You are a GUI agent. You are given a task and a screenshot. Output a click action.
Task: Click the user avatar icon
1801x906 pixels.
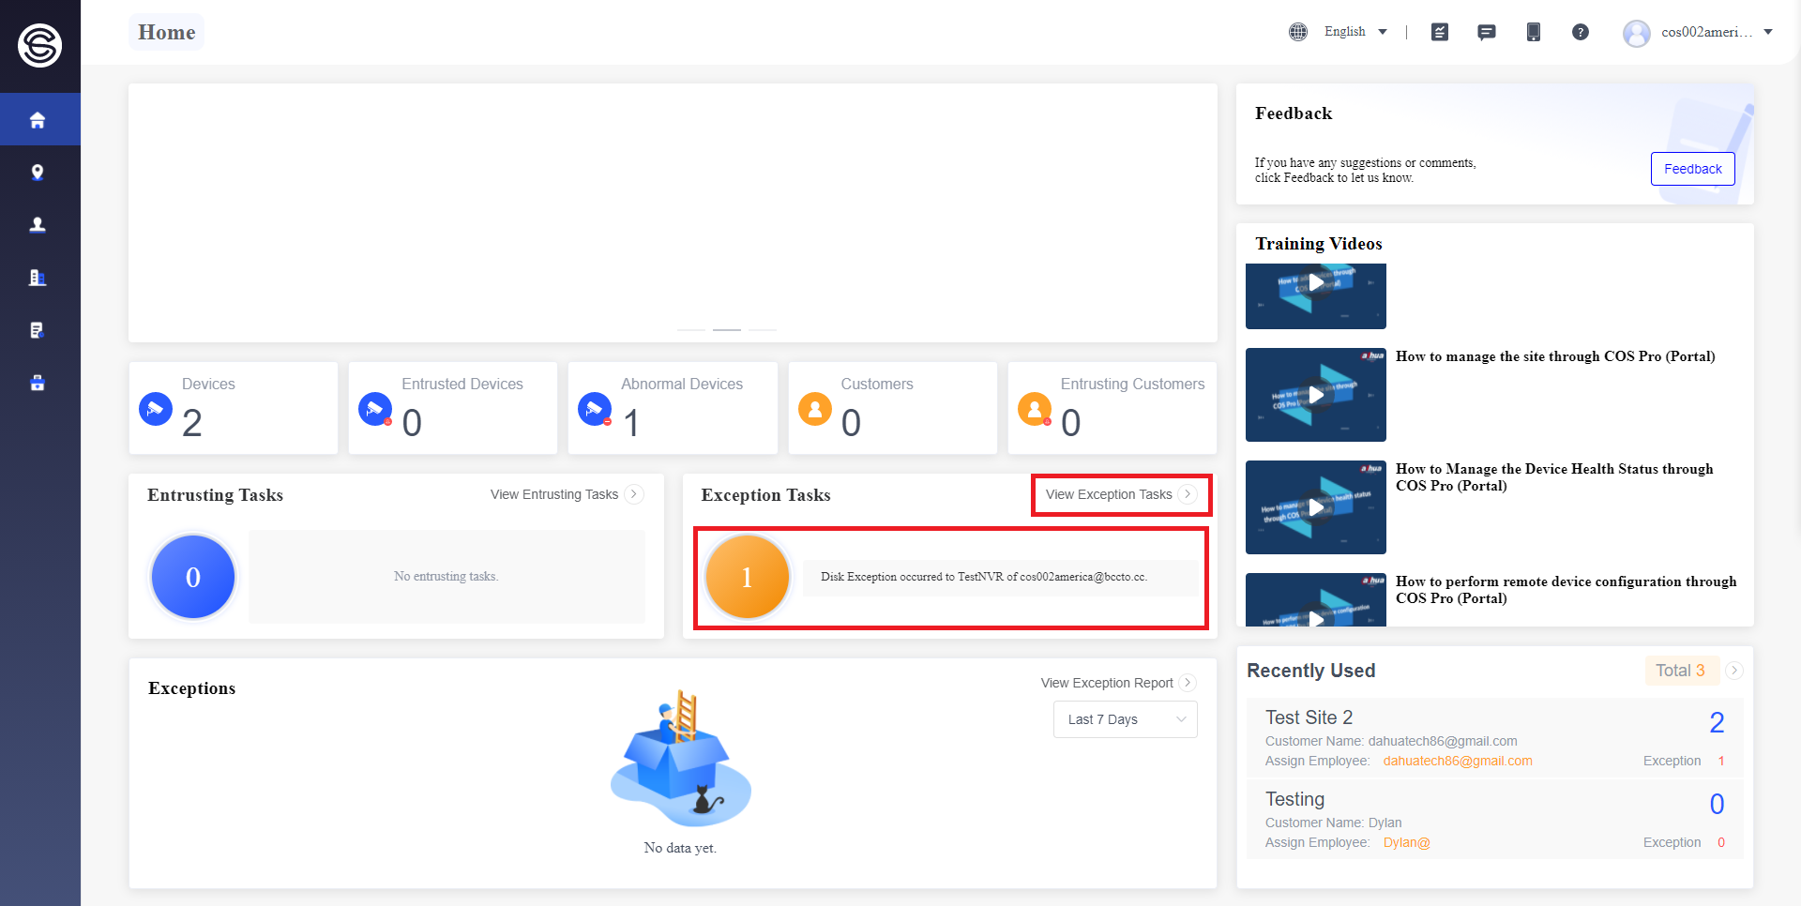[1637, 33]
